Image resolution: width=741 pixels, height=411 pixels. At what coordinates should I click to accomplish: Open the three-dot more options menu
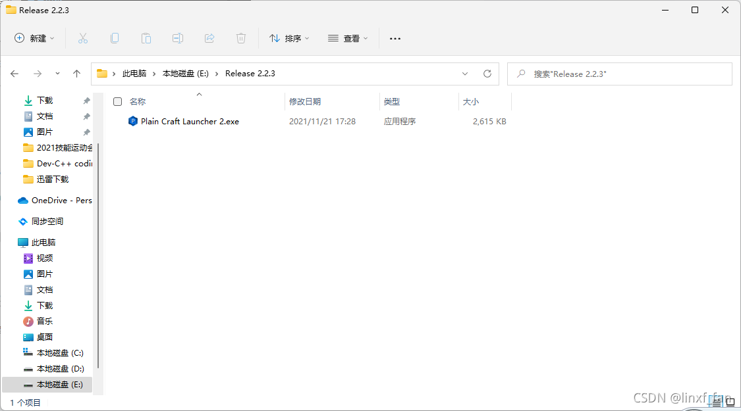(395, 39)
